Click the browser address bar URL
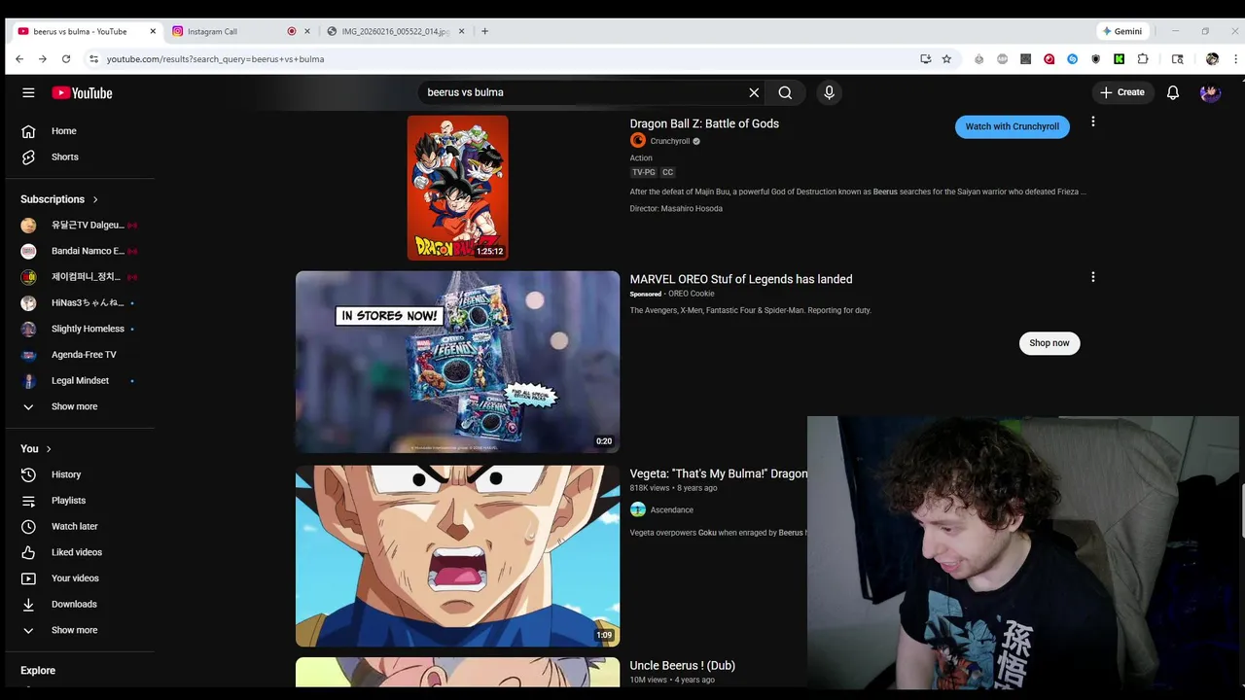 click(x=216, y=58)
